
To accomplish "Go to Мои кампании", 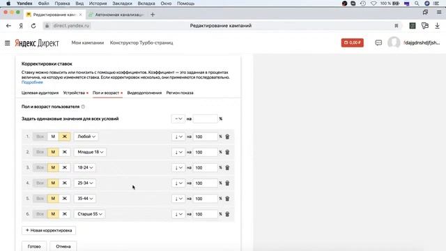I will [88, 43].
